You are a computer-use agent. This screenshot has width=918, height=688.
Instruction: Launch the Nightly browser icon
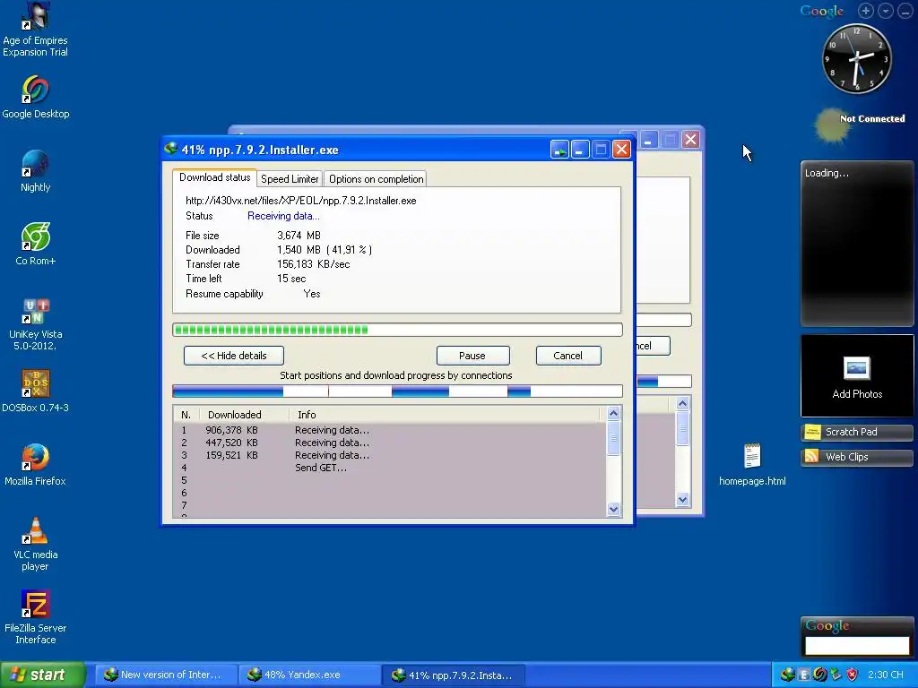[35, 163]
